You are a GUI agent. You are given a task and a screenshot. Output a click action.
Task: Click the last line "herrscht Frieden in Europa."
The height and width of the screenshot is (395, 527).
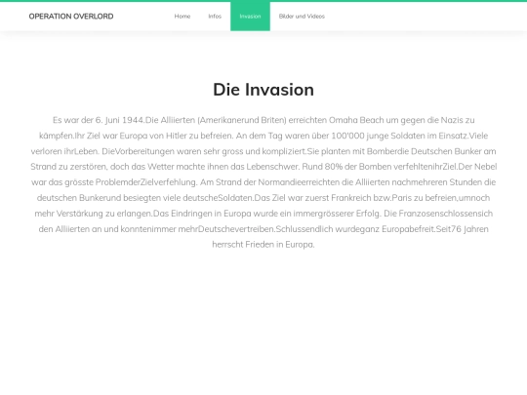[x=263, y=245]
